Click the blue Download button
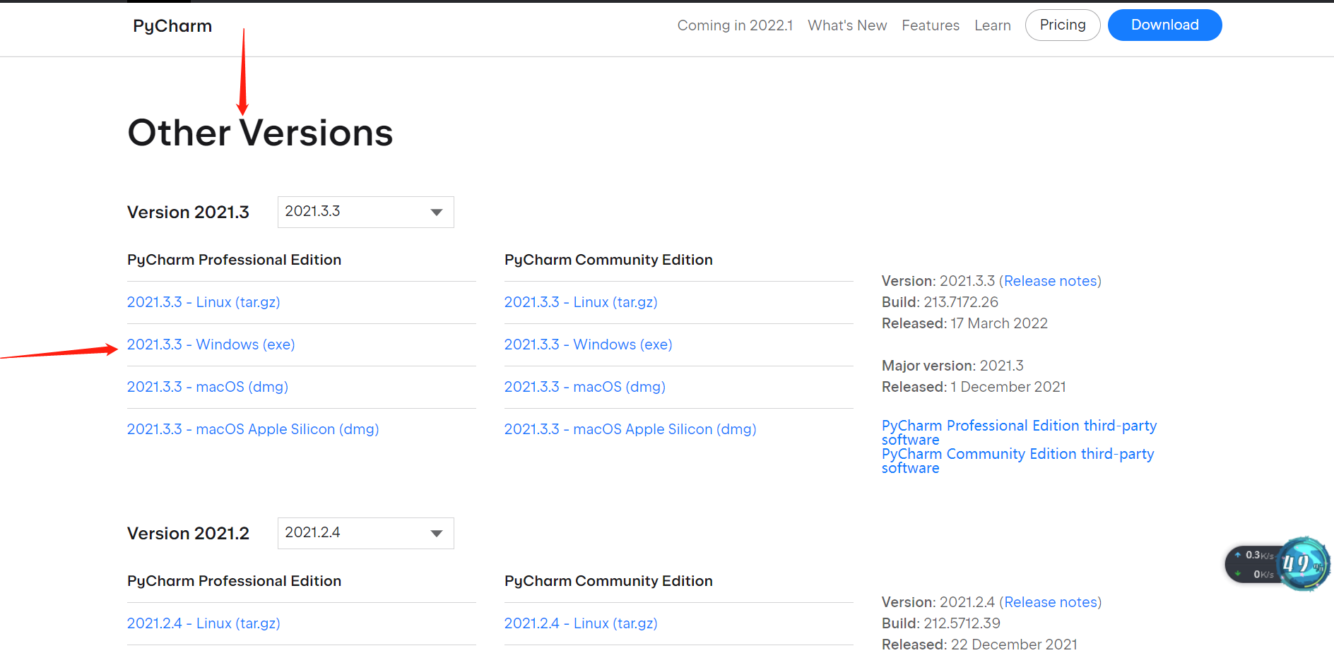The width and height of the screenshot is (1334, 653). 1164,25
